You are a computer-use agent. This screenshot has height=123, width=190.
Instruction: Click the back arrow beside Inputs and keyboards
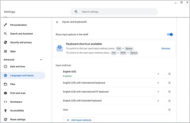[57, 22]
